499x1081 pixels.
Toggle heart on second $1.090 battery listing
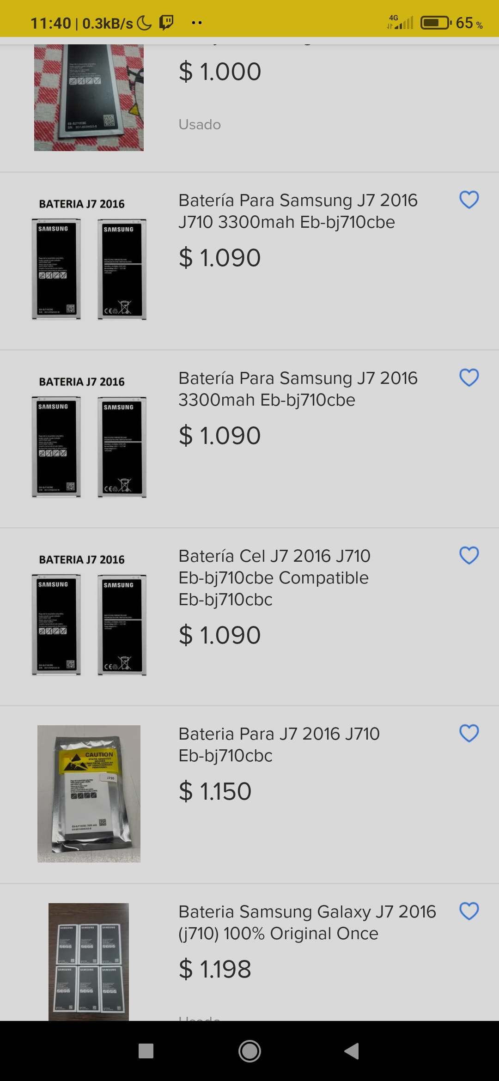[469, 378]
